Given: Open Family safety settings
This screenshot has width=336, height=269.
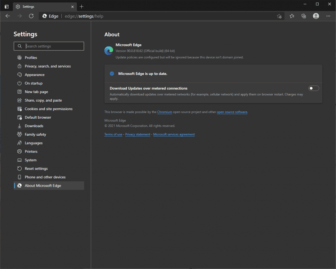Looking at the screenshot, I should pyautogui.click(x=49, y=134).
